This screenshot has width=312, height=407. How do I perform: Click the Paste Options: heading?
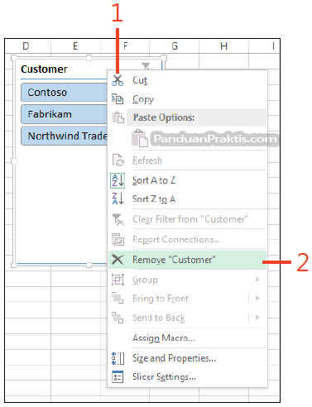pyautogui.click(x=164, y=117)
